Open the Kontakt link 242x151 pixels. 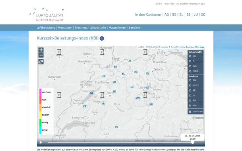click(184, 4)
